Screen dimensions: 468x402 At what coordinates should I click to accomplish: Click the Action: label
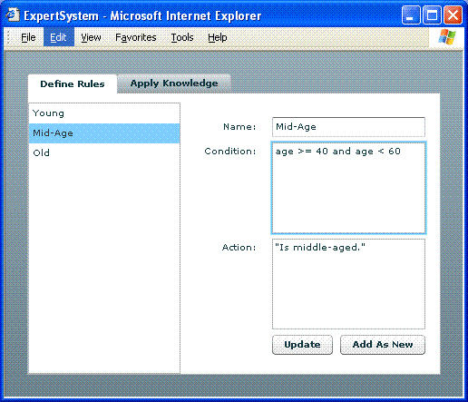tap(239, 248)
